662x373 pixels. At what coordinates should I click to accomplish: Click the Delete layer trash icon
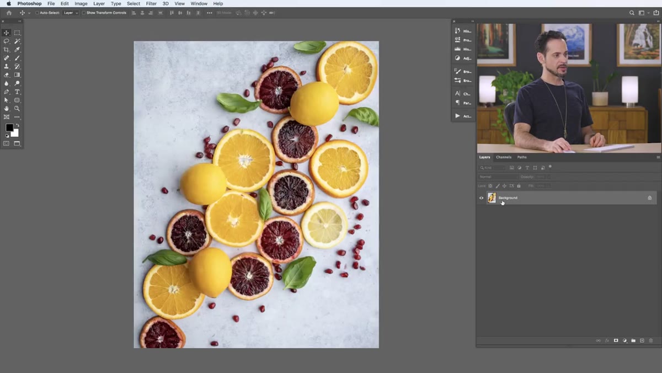(651, 340)
